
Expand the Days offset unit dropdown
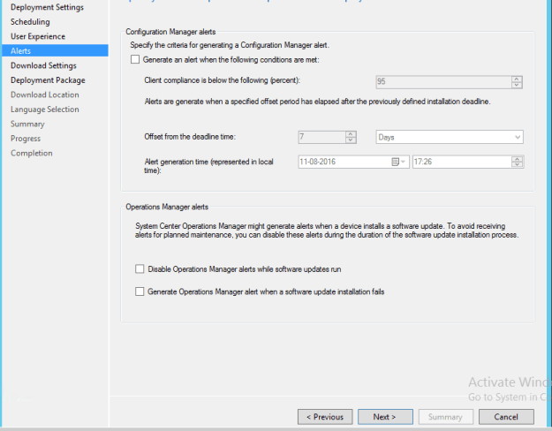450,137
